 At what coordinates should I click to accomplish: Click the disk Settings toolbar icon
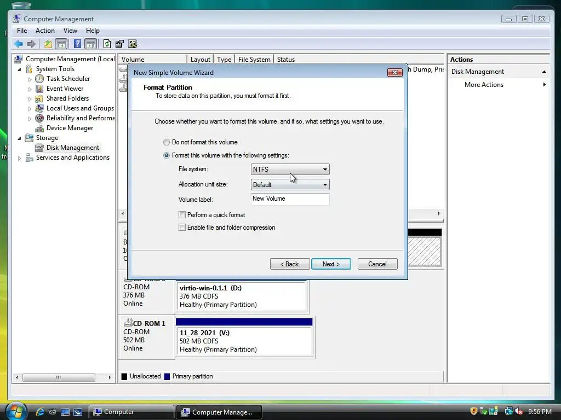pos(133,44)
